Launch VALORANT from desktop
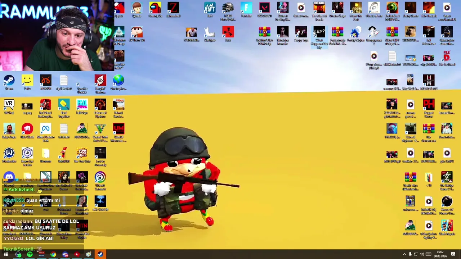The width and height of the screenshot is (461, 259). pos(264,10)
